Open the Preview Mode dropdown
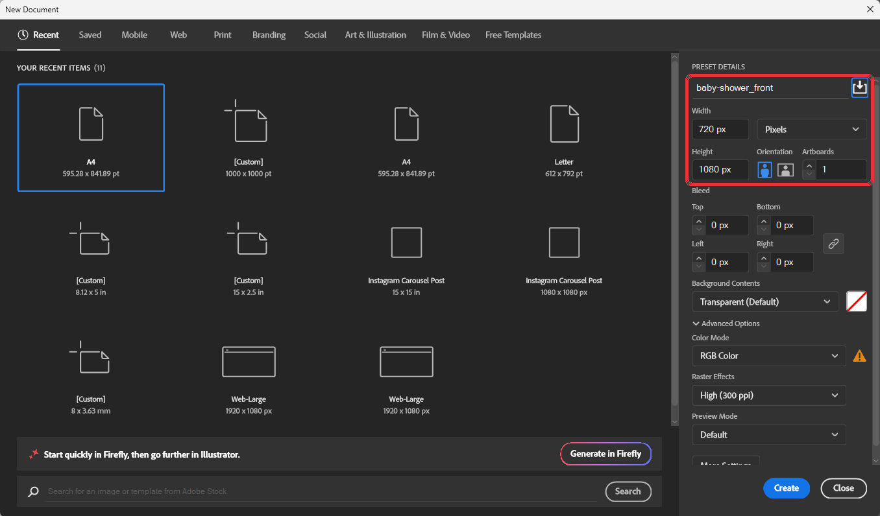The width and height of the screenshot is (880, 516). click(769, 435)
